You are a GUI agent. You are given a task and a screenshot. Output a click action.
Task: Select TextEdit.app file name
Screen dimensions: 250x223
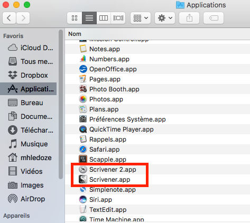pos(108,210)
